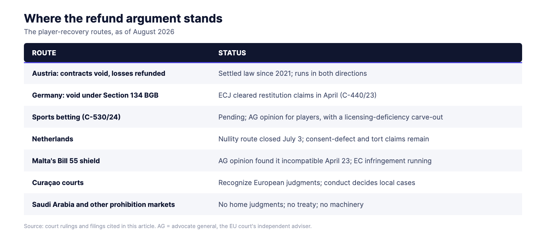546x239 pixels.
Task: Select the Curaçao courts row label
Action: click(x=58, y=183)
